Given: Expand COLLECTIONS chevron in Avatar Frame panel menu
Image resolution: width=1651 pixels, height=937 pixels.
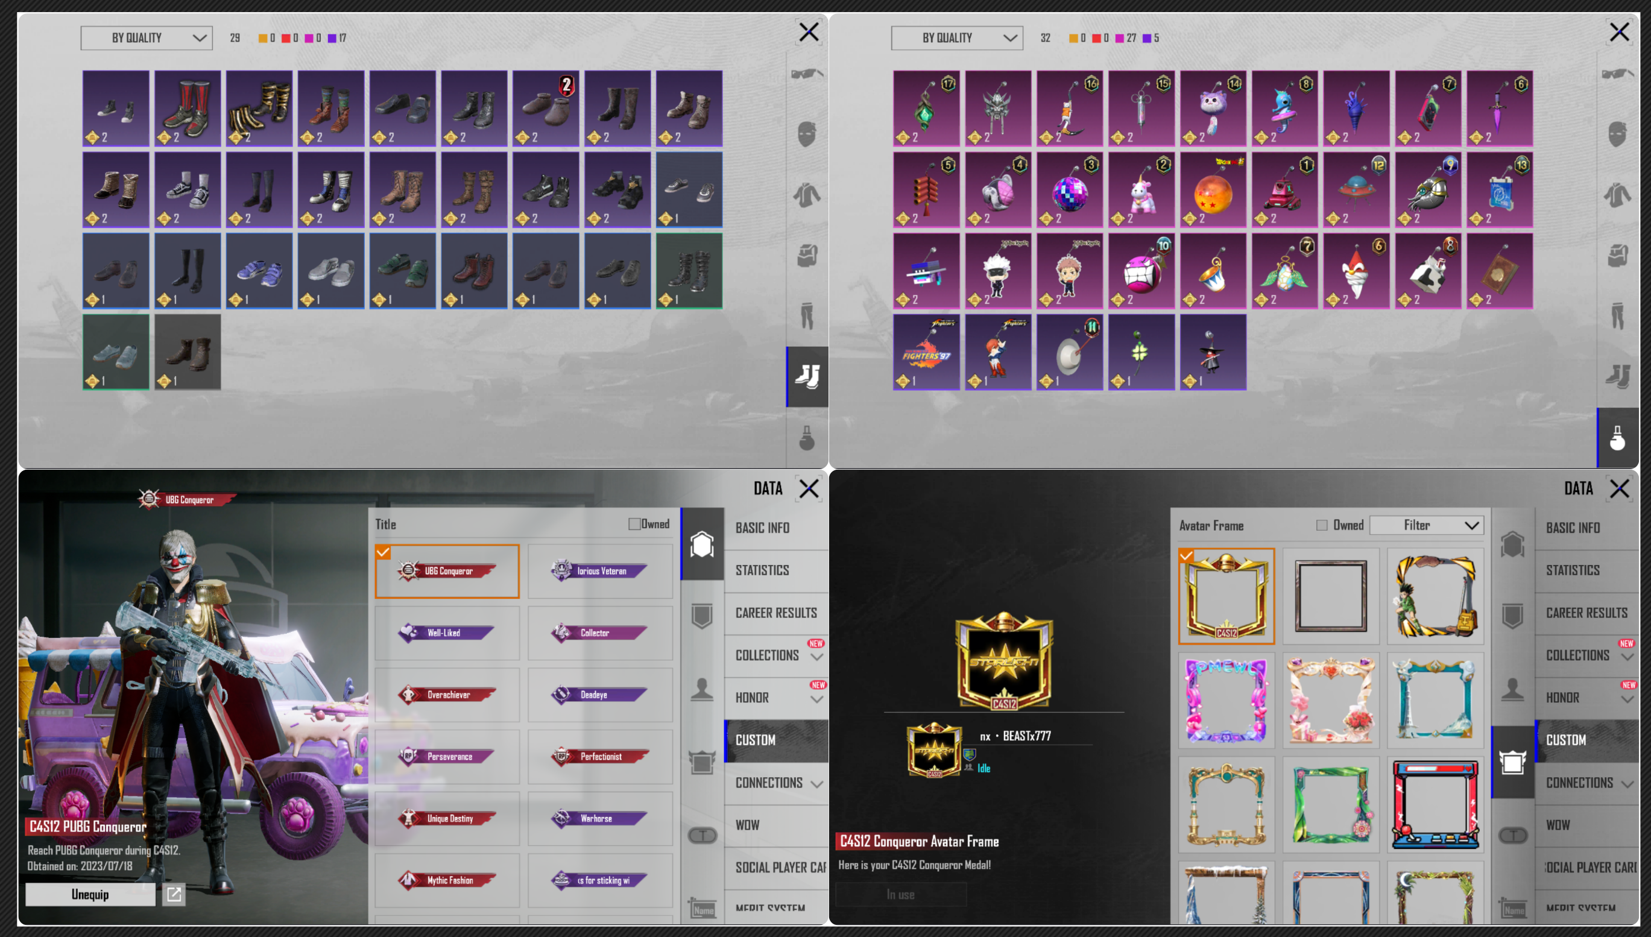Looking at the screenshot, I should click(x=1627, y=657).
